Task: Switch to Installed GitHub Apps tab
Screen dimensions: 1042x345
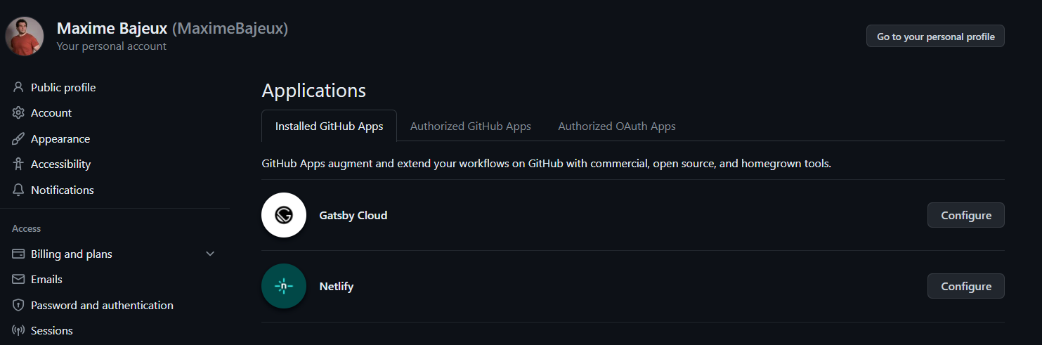Action: 329,126
